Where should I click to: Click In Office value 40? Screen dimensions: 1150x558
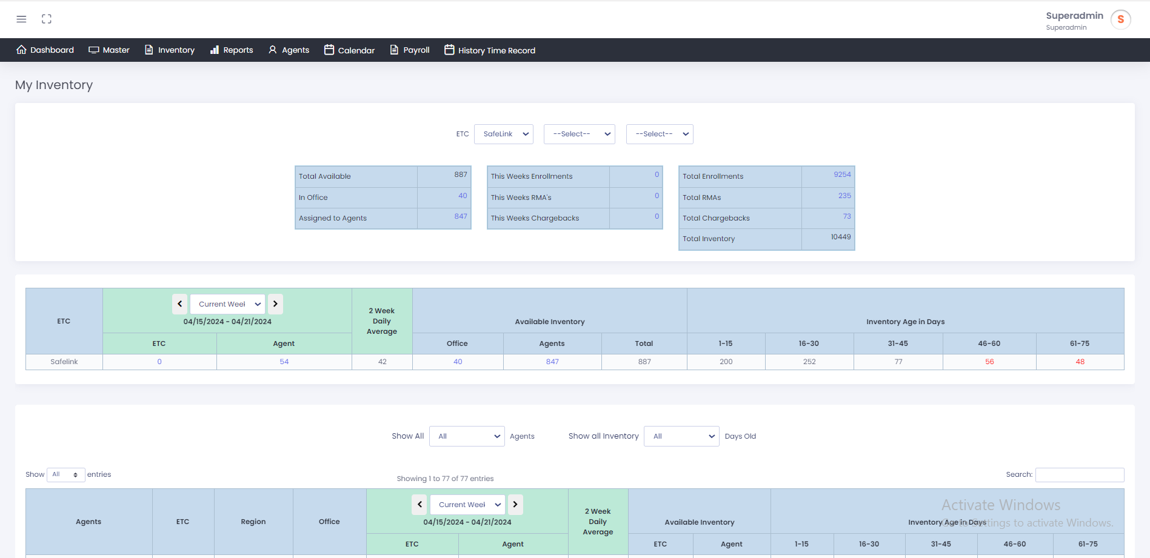(463, 196)
